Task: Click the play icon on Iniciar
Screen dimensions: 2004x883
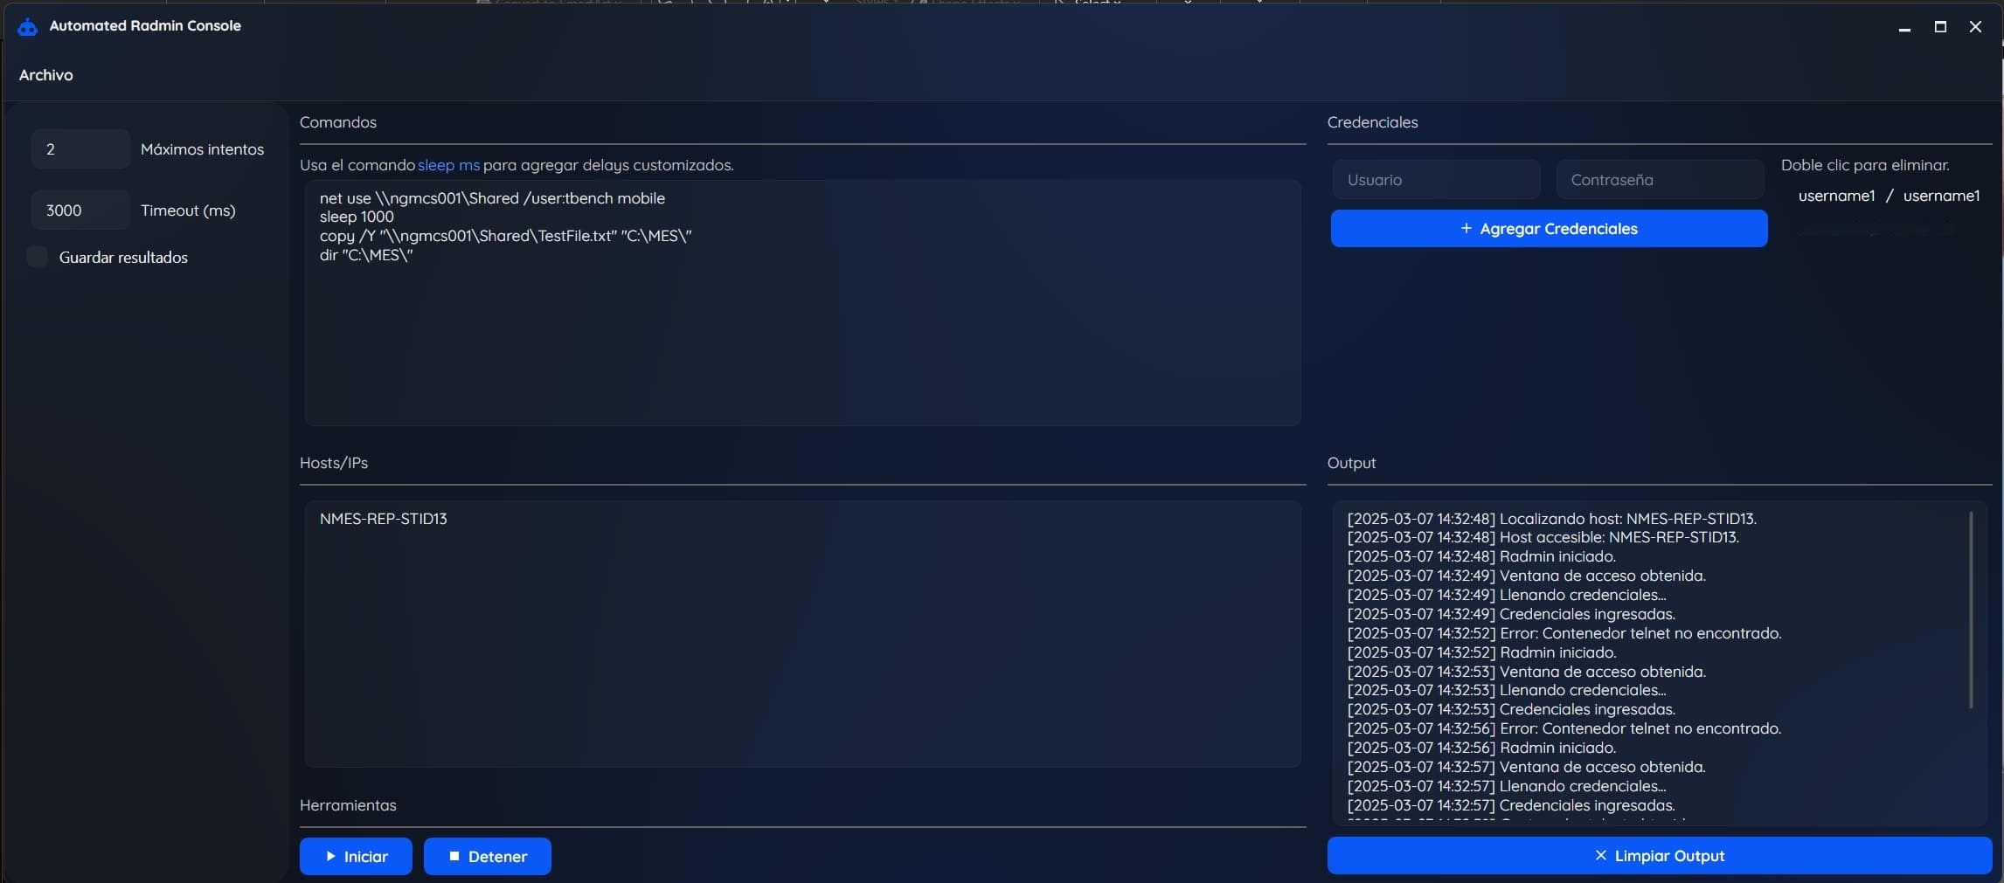Action: pos(330,856)
